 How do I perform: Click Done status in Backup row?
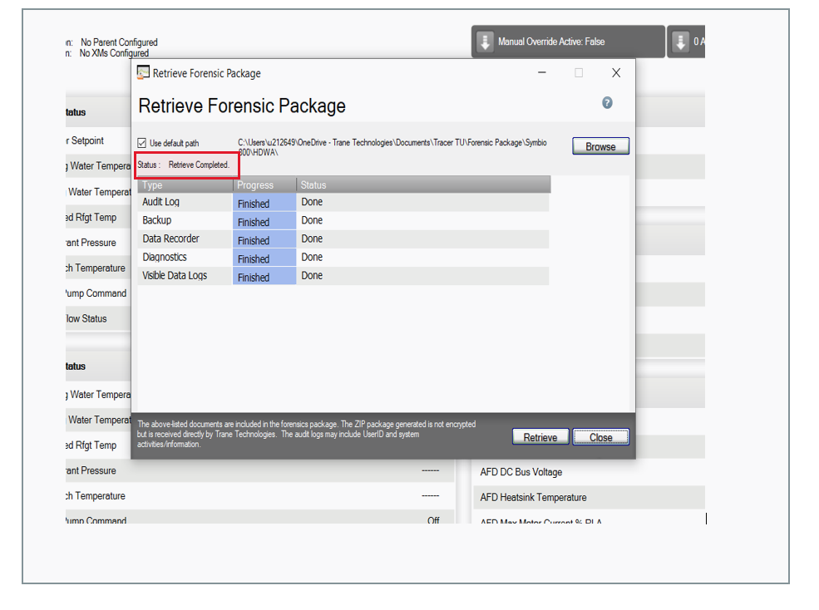pyautogui.click(x=312, y=220)
